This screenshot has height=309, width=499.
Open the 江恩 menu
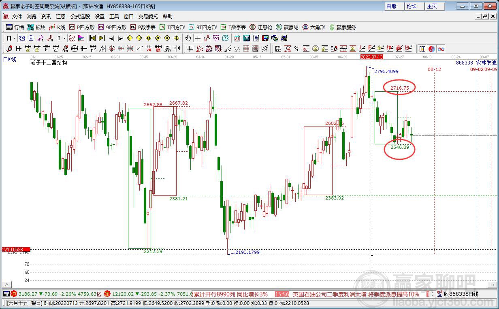coord(61,16)
